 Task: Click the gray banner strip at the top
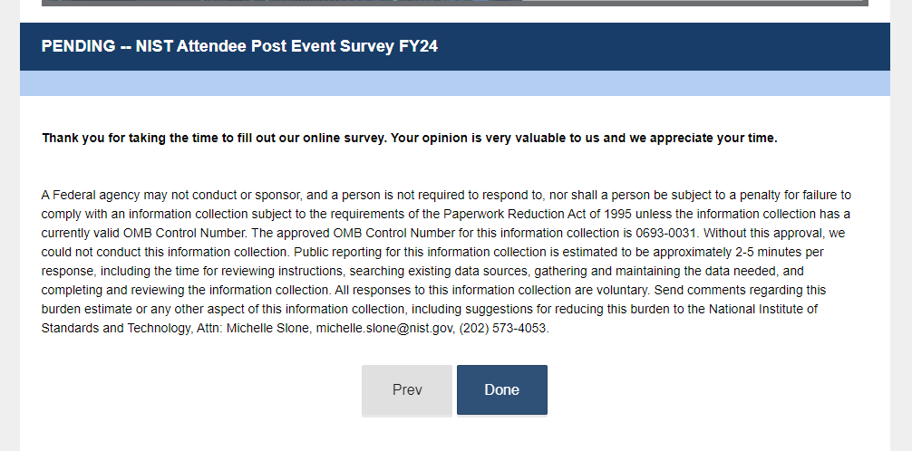click(x=455, y=3)
